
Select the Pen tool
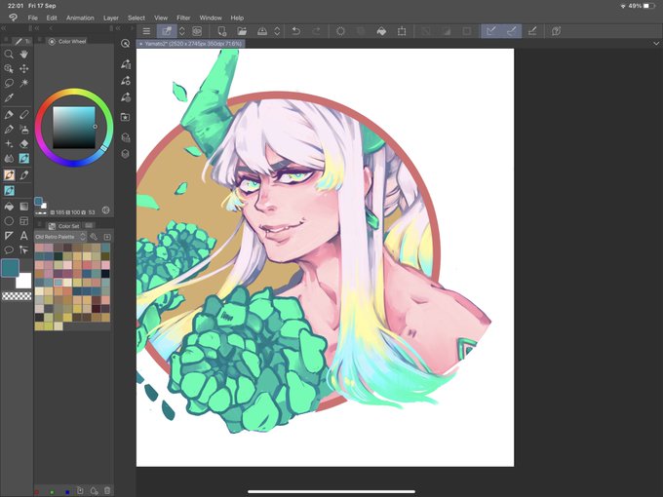tap(9, 115)
